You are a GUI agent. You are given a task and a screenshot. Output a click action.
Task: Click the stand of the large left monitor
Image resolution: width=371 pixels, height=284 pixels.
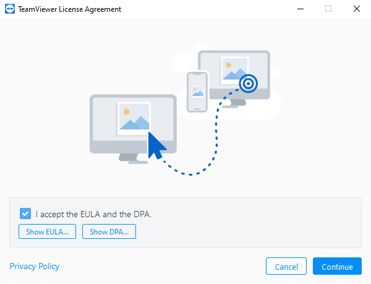134,158
